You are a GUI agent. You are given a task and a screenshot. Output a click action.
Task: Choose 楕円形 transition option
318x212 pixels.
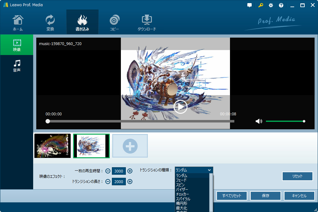click(192, 204)
